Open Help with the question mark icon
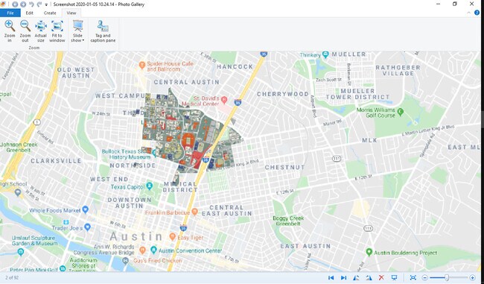This screenshot has width=484, height=284. click(x=477, y=13)
